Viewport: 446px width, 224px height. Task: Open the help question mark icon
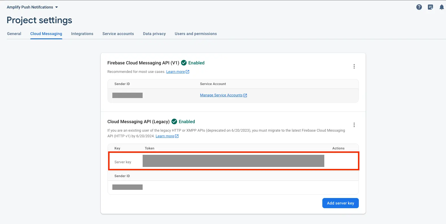coord(419,7)
